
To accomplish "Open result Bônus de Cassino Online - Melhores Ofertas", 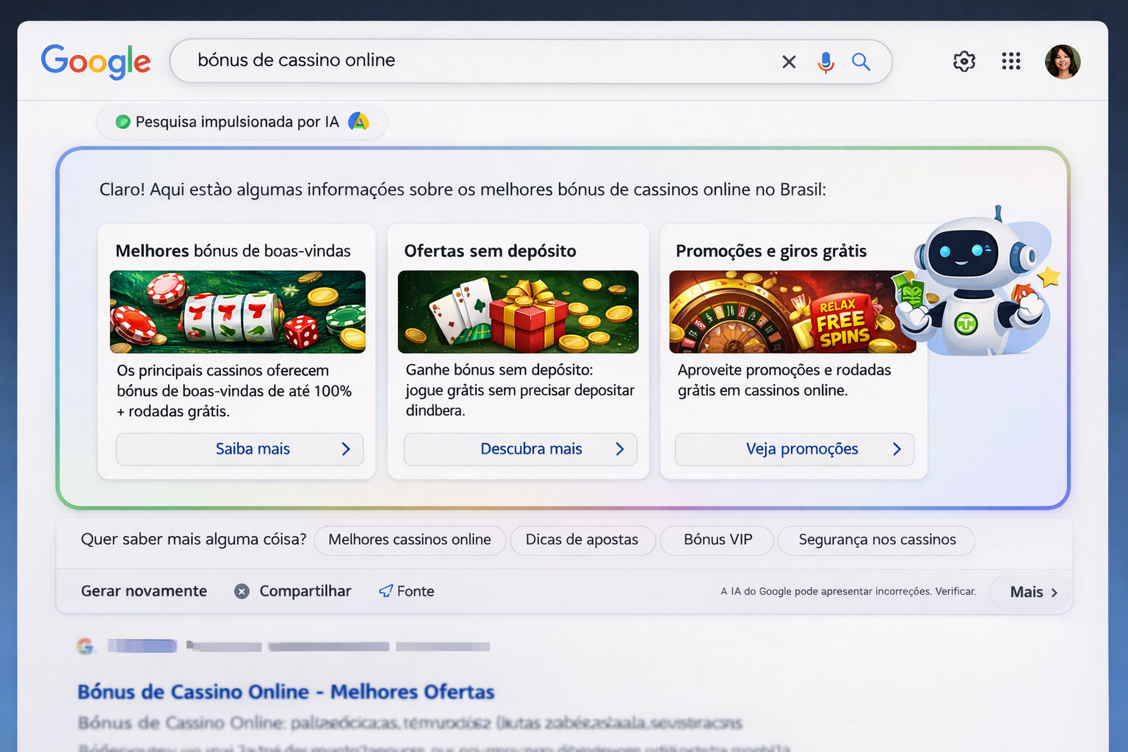I will point(286,692).
